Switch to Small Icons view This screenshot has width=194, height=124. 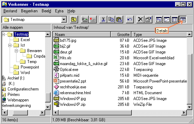point(167,20)
